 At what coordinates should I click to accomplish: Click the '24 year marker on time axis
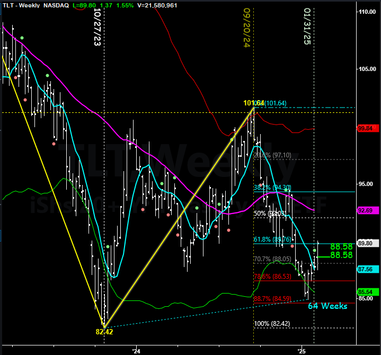point(137,351)
